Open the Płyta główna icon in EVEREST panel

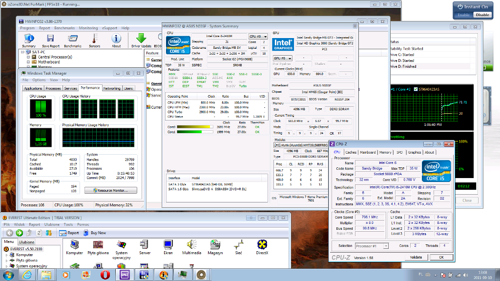click(98, 247)
